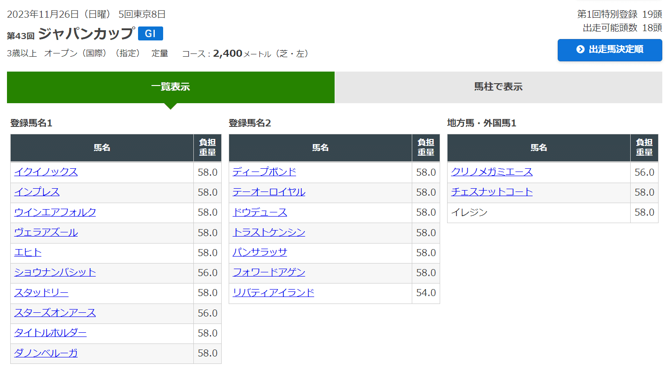
Task: Open the タイトルホルダー link
Action: click(51, 333)
